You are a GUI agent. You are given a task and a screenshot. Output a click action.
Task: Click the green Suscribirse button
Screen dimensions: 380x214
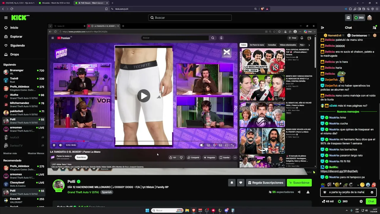tap(299, 183)
